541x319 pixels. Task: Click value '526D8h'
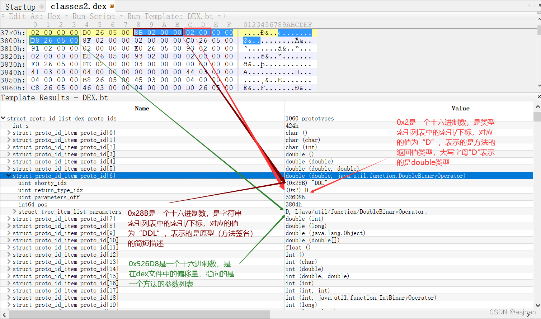[295, 197]
